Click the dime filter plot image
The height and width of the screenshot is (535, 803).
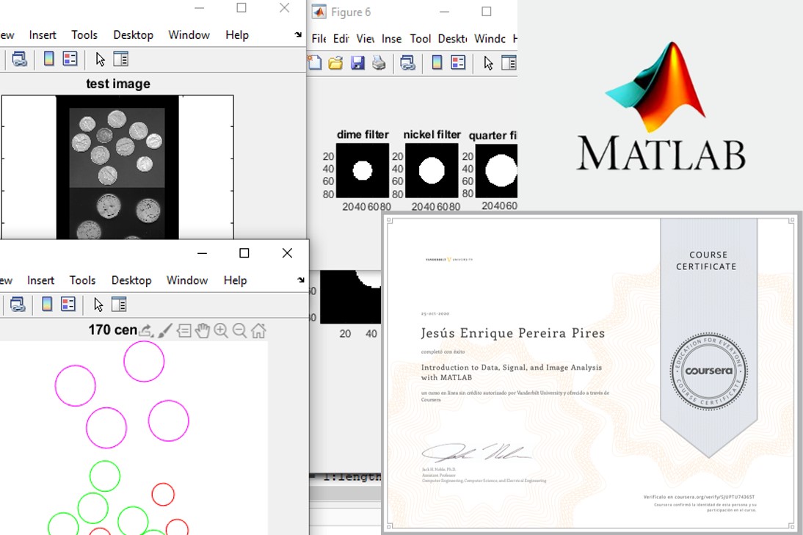pyautogui.click(x=362, y=170)
